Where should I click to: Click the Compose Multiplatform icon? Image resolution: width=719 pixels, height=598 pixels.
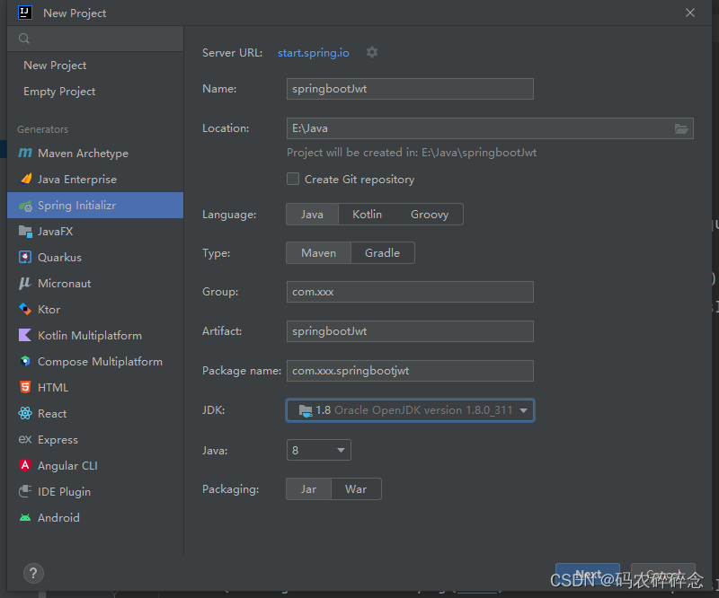pos(25,361)
